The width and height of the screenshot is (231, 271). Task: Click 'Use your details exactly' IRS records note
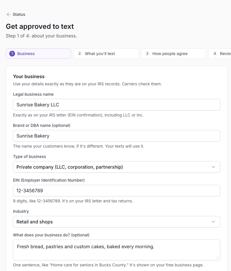tap(87, 84)
